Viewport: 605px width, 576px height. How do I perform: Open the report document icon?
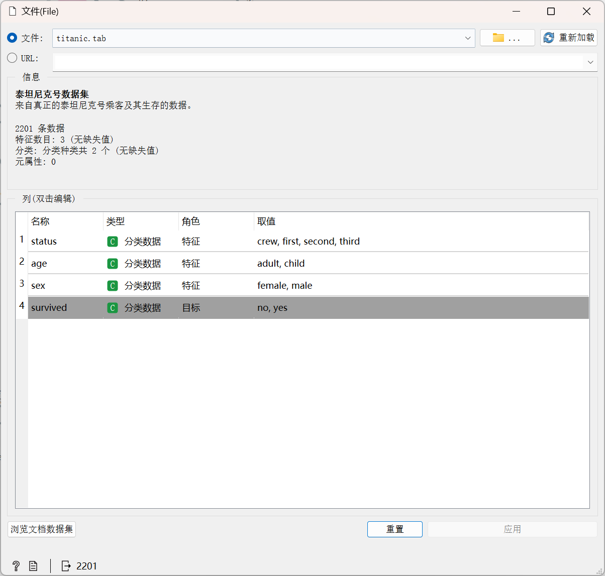[33, 566]
